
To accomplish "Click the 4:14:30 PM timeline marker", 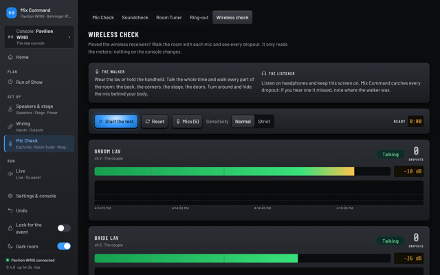I will coord(180,208).
